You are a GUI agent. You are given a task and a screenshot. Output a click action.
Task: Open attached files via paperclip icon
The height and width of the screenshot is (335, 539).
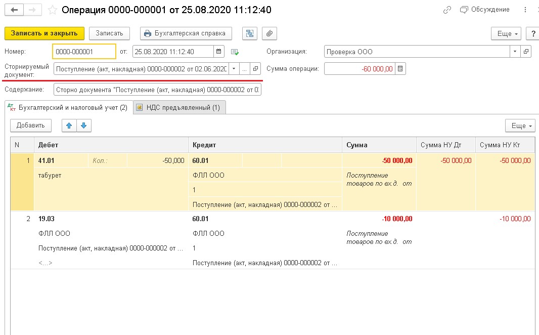(x=270, y=33)
